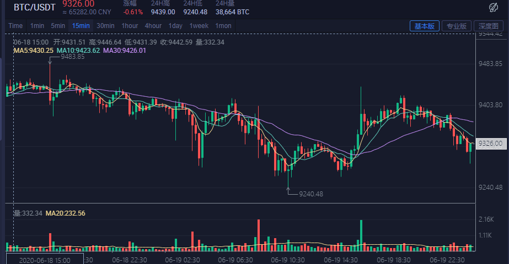
Task: Activate the 基本版 basic version button
Action: point(425,26)
